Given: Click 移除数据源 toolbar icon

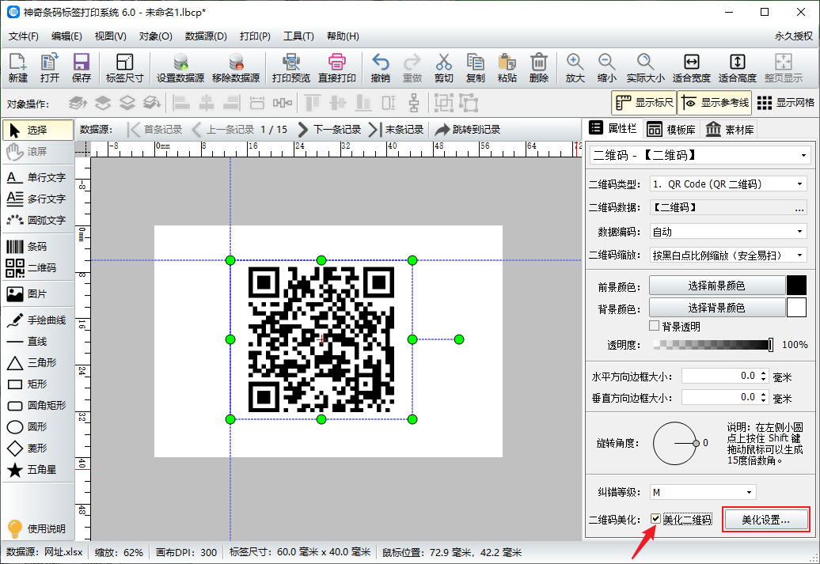Looking at the screenshot, I should (236, 68).
